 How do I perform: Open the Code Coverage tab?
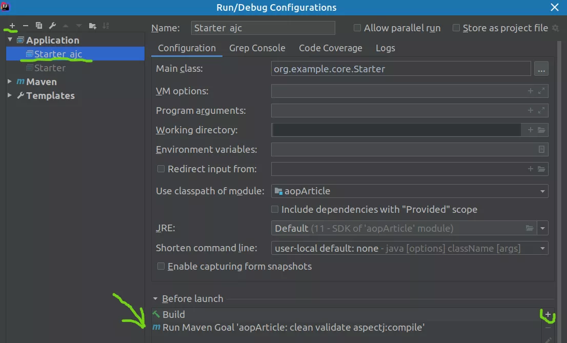[x=330, y=48]
